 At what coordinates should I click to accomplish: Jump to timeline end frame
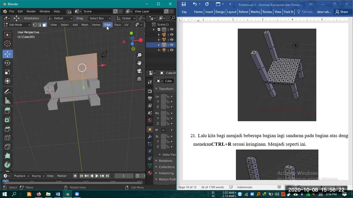click(107, 176)
